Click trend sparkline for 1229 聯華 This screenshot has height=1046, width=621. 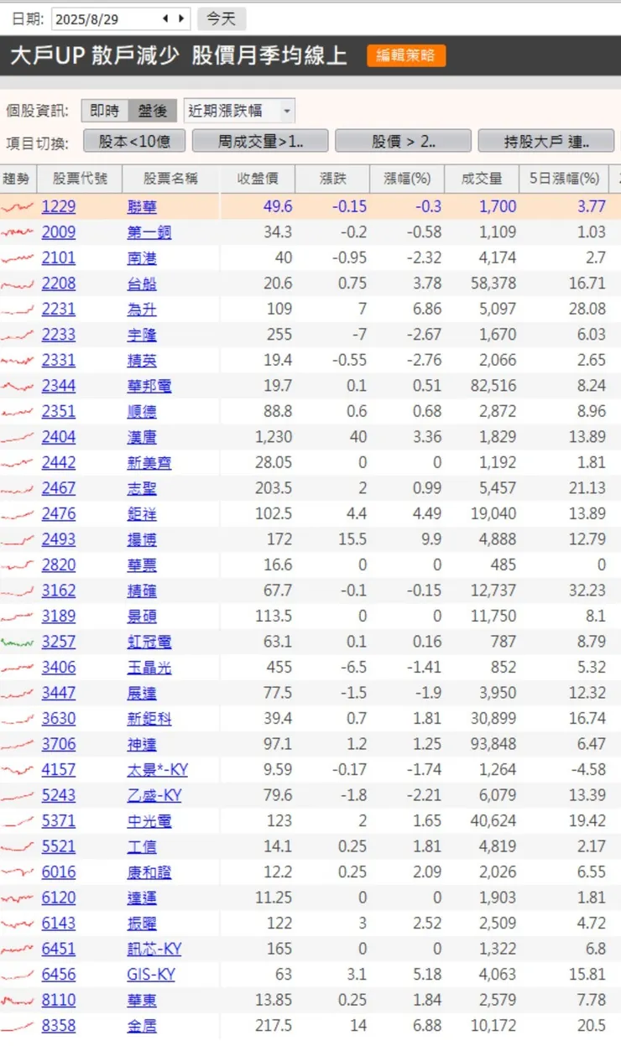click(x=18, y=206)
